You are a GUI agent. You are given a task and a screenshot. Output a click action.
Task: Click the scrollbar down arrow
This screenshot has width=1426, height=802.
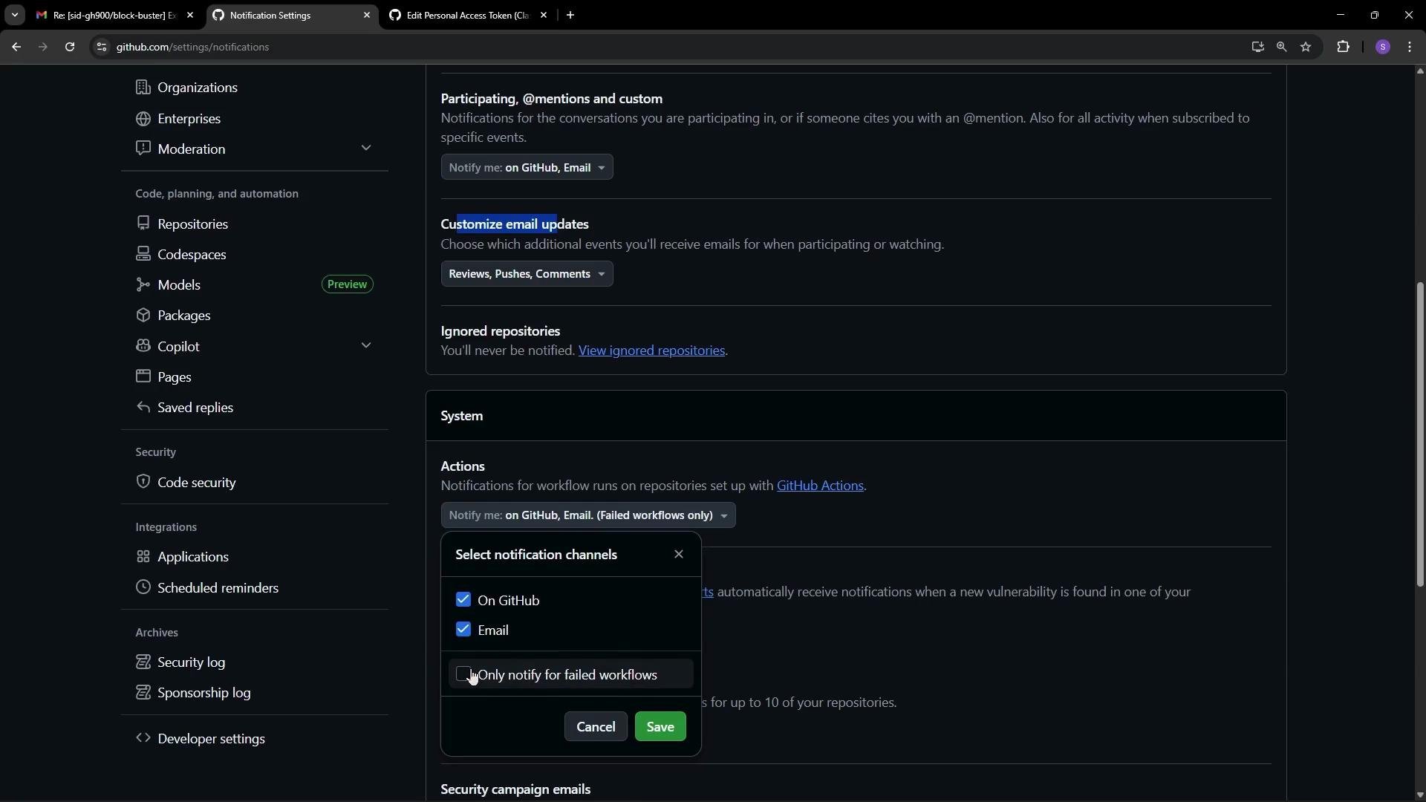pyautogui.click(x=1419, y=795)
